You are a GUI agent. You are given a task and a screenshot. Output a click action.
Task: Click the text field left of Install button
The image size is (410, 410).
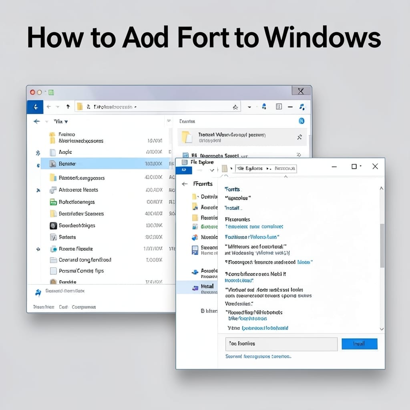point(281,344)
